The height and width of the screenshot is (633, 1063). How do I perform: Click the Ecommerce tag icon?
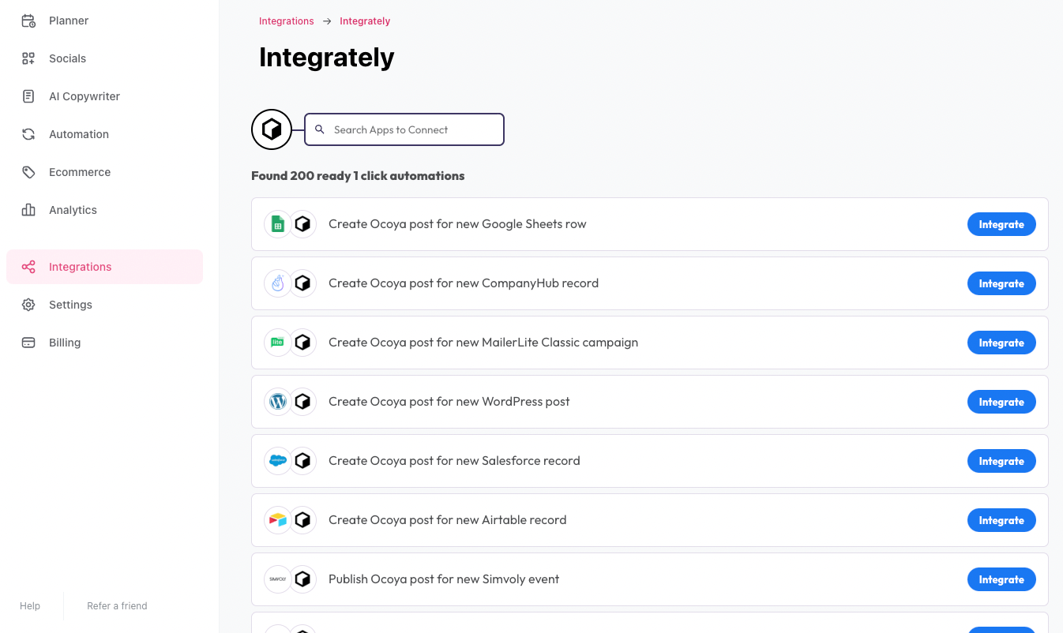pos(28,172)
